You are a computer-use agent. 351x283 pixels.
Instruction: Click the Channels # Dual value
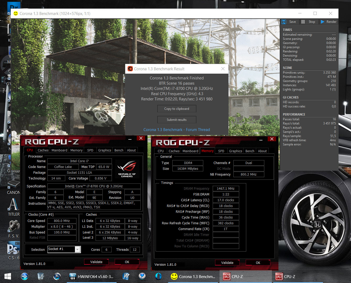[x=249, y=163]
